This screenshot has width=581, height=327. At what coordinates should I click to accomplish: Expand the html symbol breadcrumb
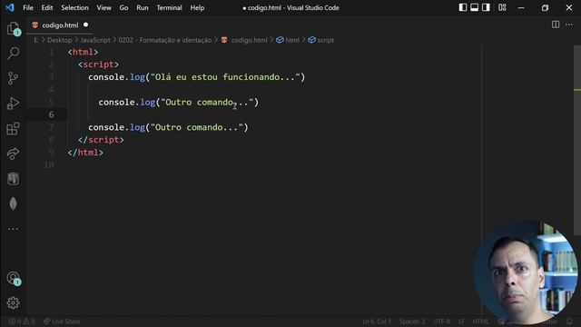tap(288, 40)
